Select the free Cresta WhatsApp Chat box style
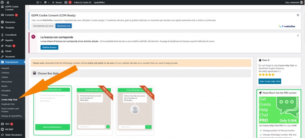Screen dimensions: 305x138 [x=52, y=110]
